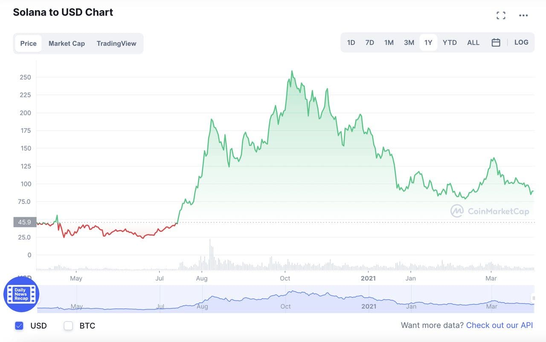Screen dimensions: 546x342
Task: Switch to the Market Cap tab
Action: 67,43
